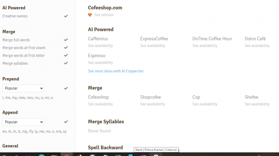Click the broken heart icon under Cofeeshop.com
The height and width of the screenshot is (156, 279).
tap(90, 15)
